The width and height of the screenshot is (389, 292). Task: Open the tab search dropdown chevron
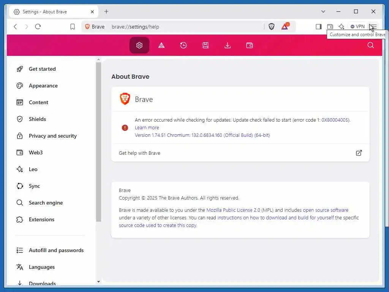click(323, 11)
